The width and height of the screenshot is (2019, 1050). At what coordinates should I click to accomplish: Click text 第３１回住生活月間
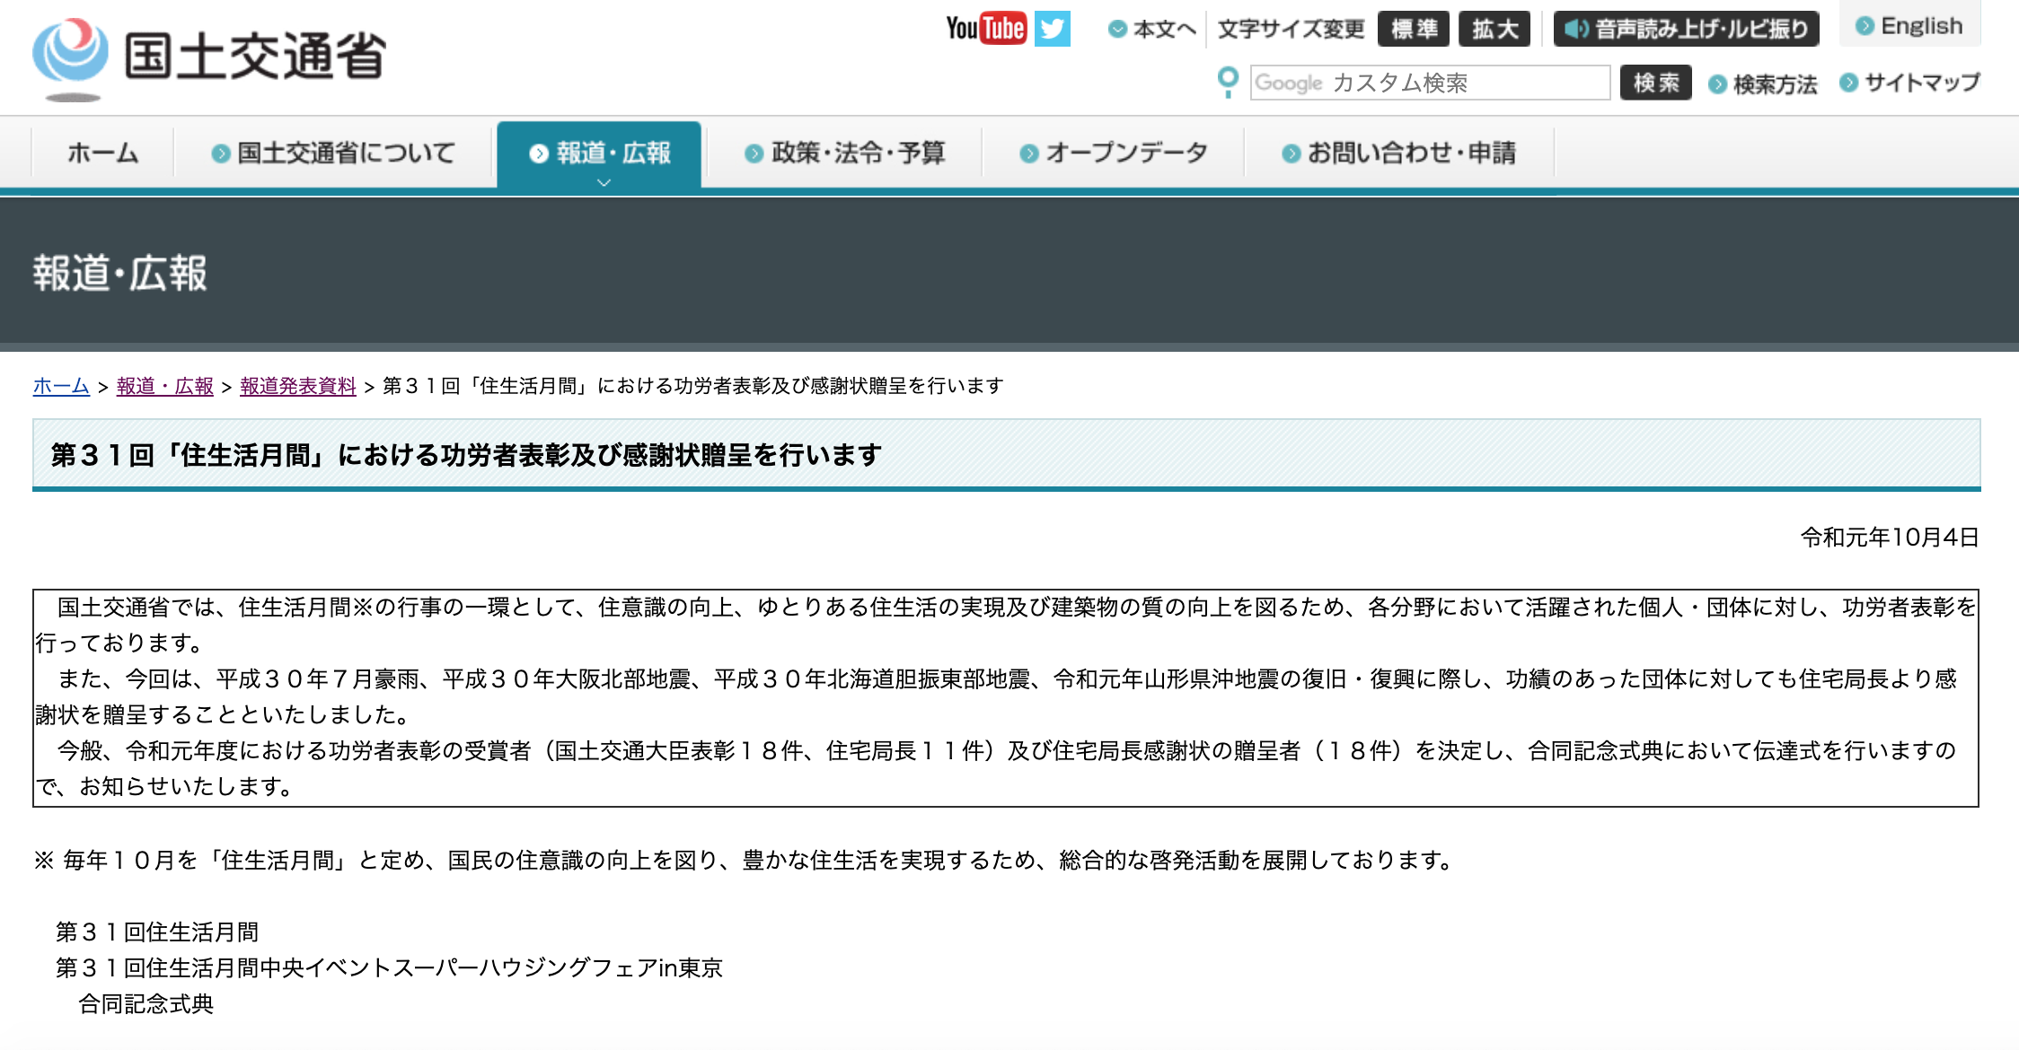[157, 932]
